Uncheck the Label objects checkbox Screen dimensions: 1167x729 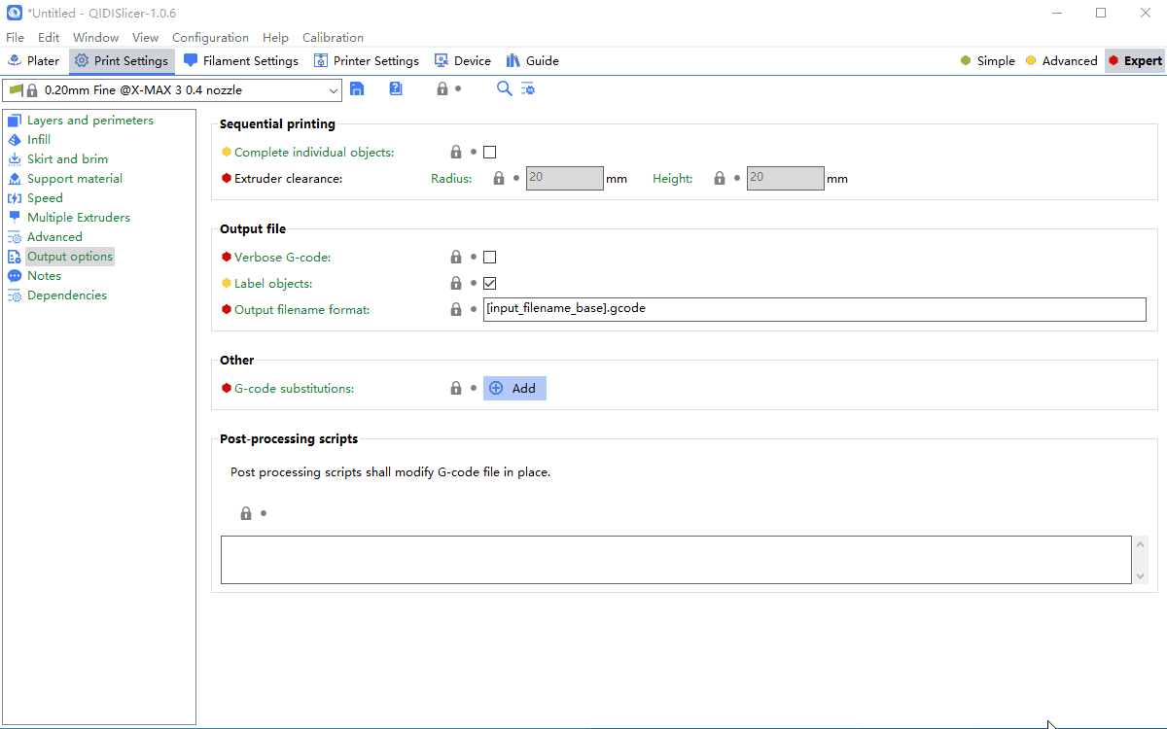(x=489, y=284)
